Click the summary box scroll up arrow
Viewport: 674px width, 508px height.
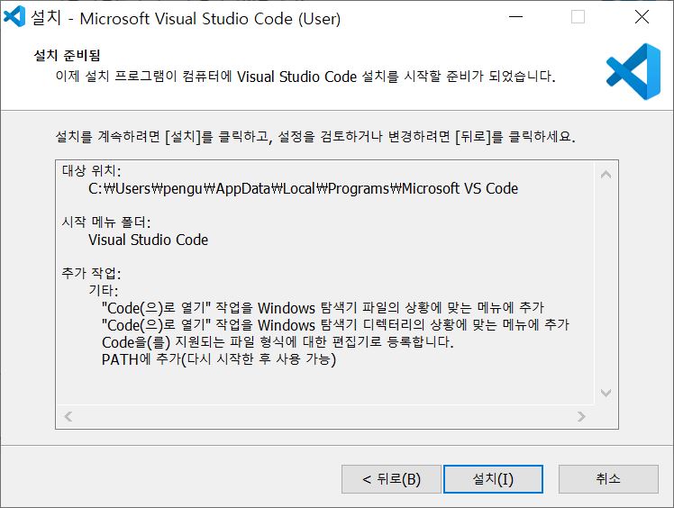(606, 175)
